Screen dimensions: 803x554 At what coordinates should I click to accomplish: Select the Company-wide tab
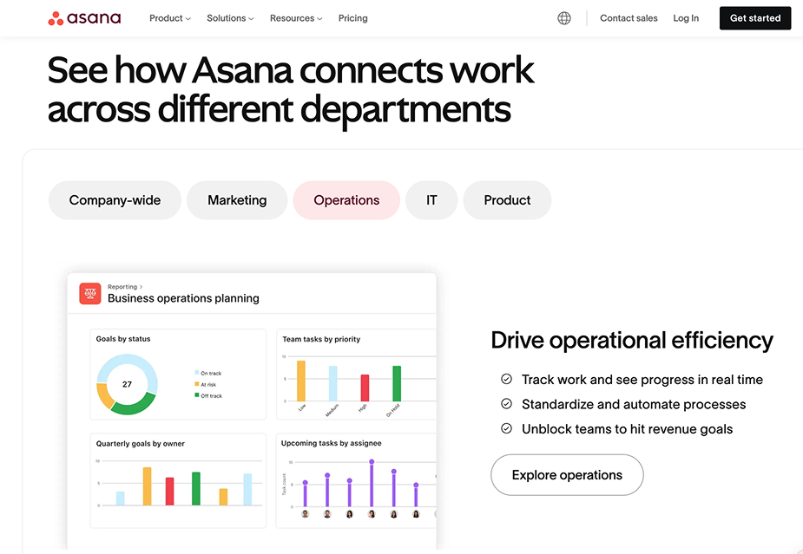click(115, 200)
